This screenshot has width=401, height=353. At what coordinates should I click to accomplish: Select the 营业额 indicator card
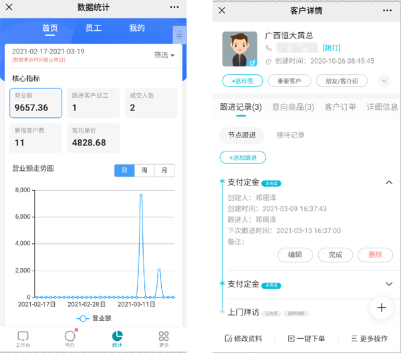click(x=36, y=103)
